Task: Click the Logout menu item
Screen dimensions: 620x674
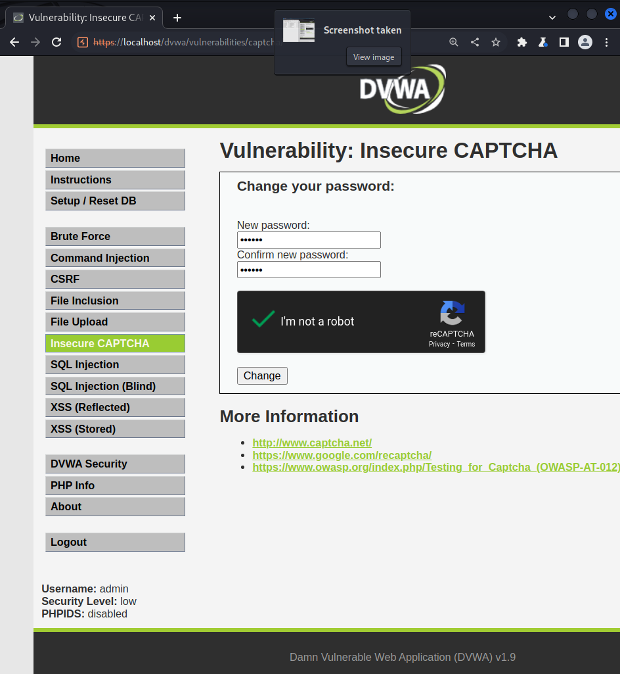Action: click(x=115, y=542)
